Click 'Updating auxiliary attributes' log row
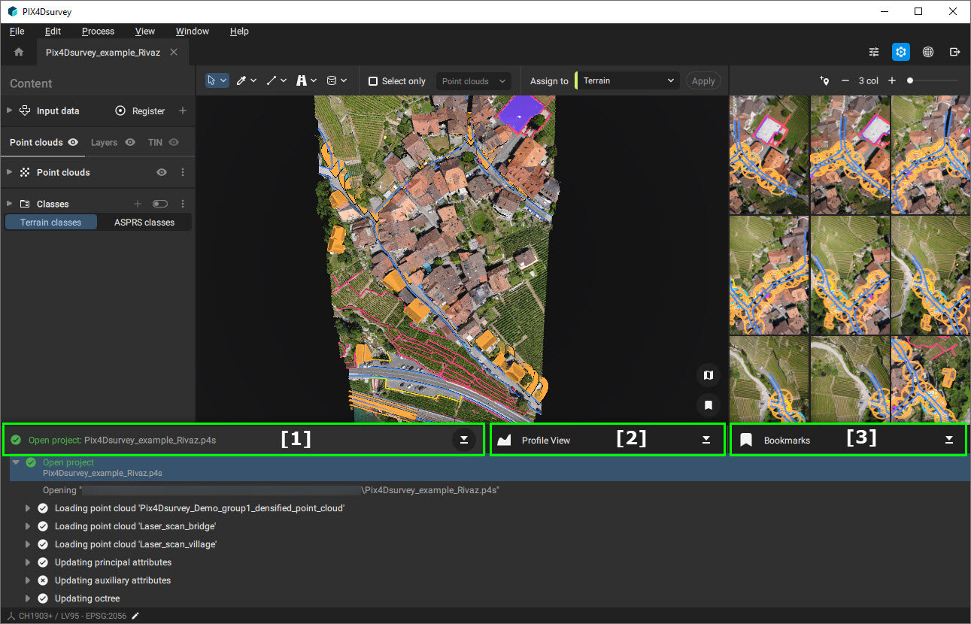This screenshot has width=971, height=624. [x=113, y=580]
